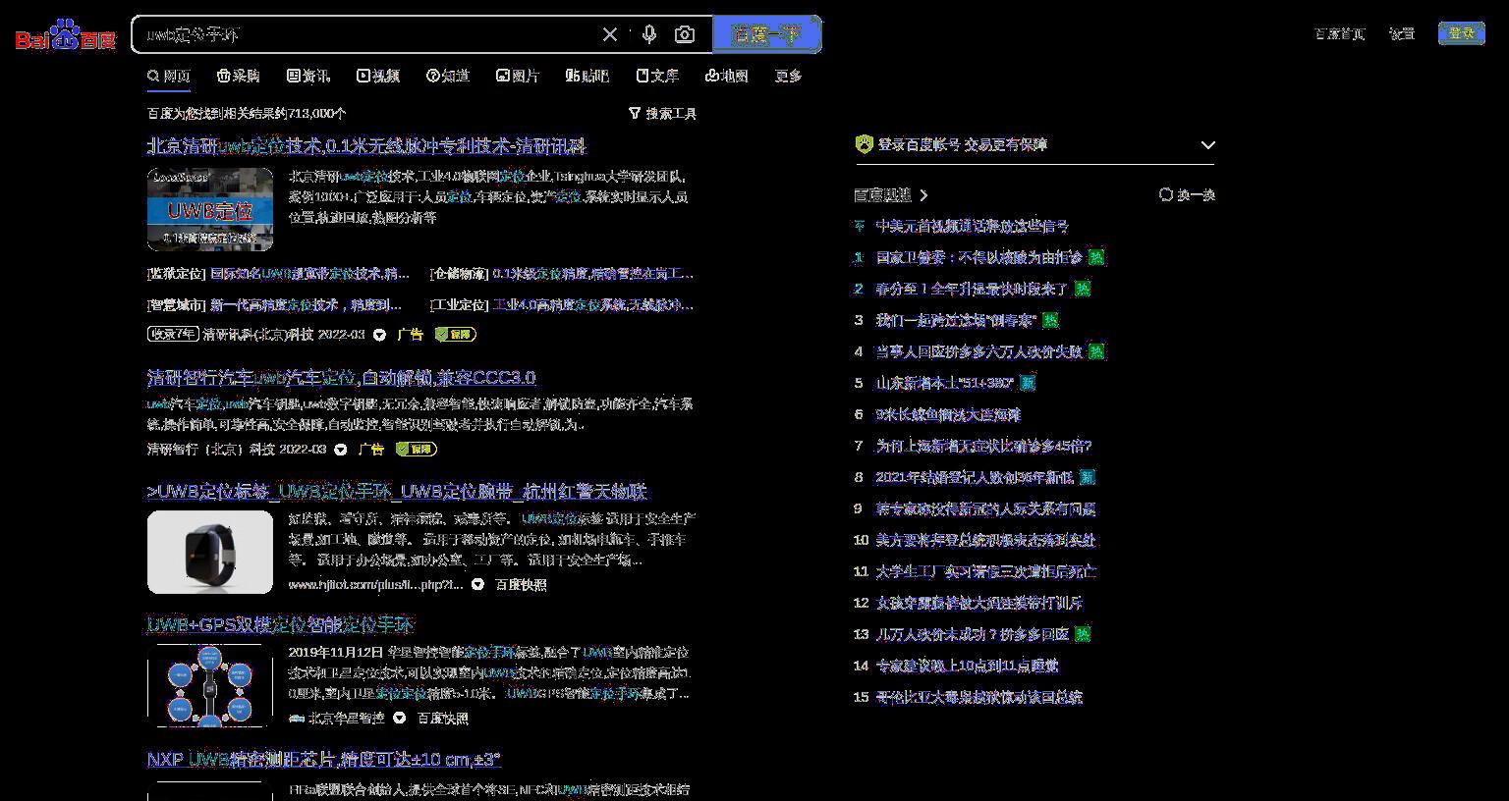Open hot topic 大学生工厂实习请假三次遭拒后死亡
The image size is (1509, 801).
[x=986, y=571]
